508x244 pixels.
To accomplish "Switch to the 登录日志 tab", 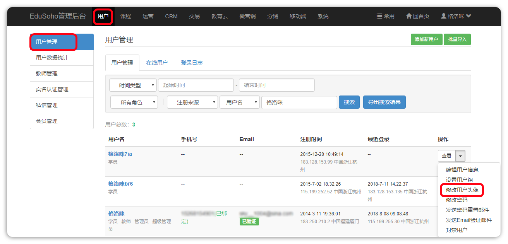I will pos(192,63).
